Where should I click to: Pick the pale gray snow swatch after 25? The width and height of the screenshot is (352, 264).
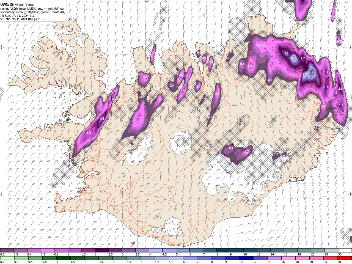(x=331, y=251)
